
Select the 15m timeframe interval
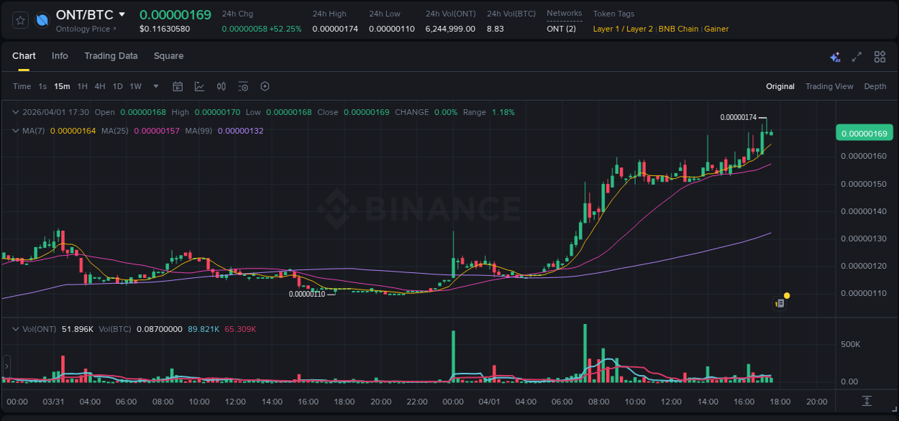point(62,86)
